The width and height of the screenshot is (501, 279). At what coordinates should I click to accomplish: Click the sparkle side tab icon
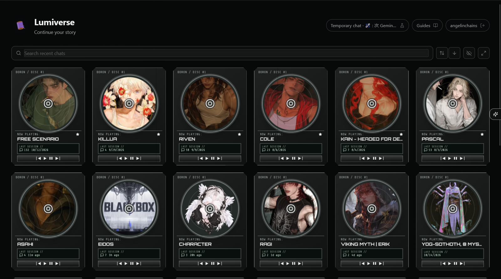[495, 114]
